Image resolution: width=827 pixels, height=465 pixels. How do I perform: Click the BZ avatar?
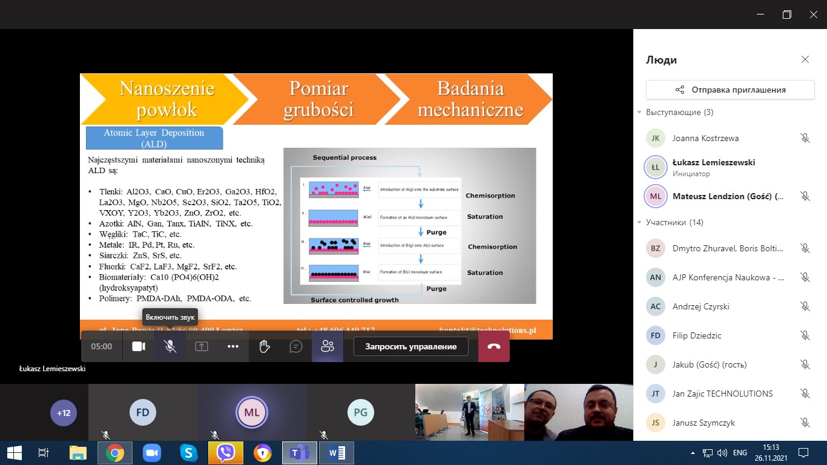(656, 248)
